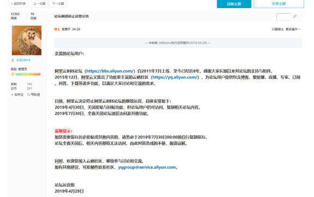The image size is (314, 197).
Task: Click the underlined 下载 keyword
Action: pos(75,83)
